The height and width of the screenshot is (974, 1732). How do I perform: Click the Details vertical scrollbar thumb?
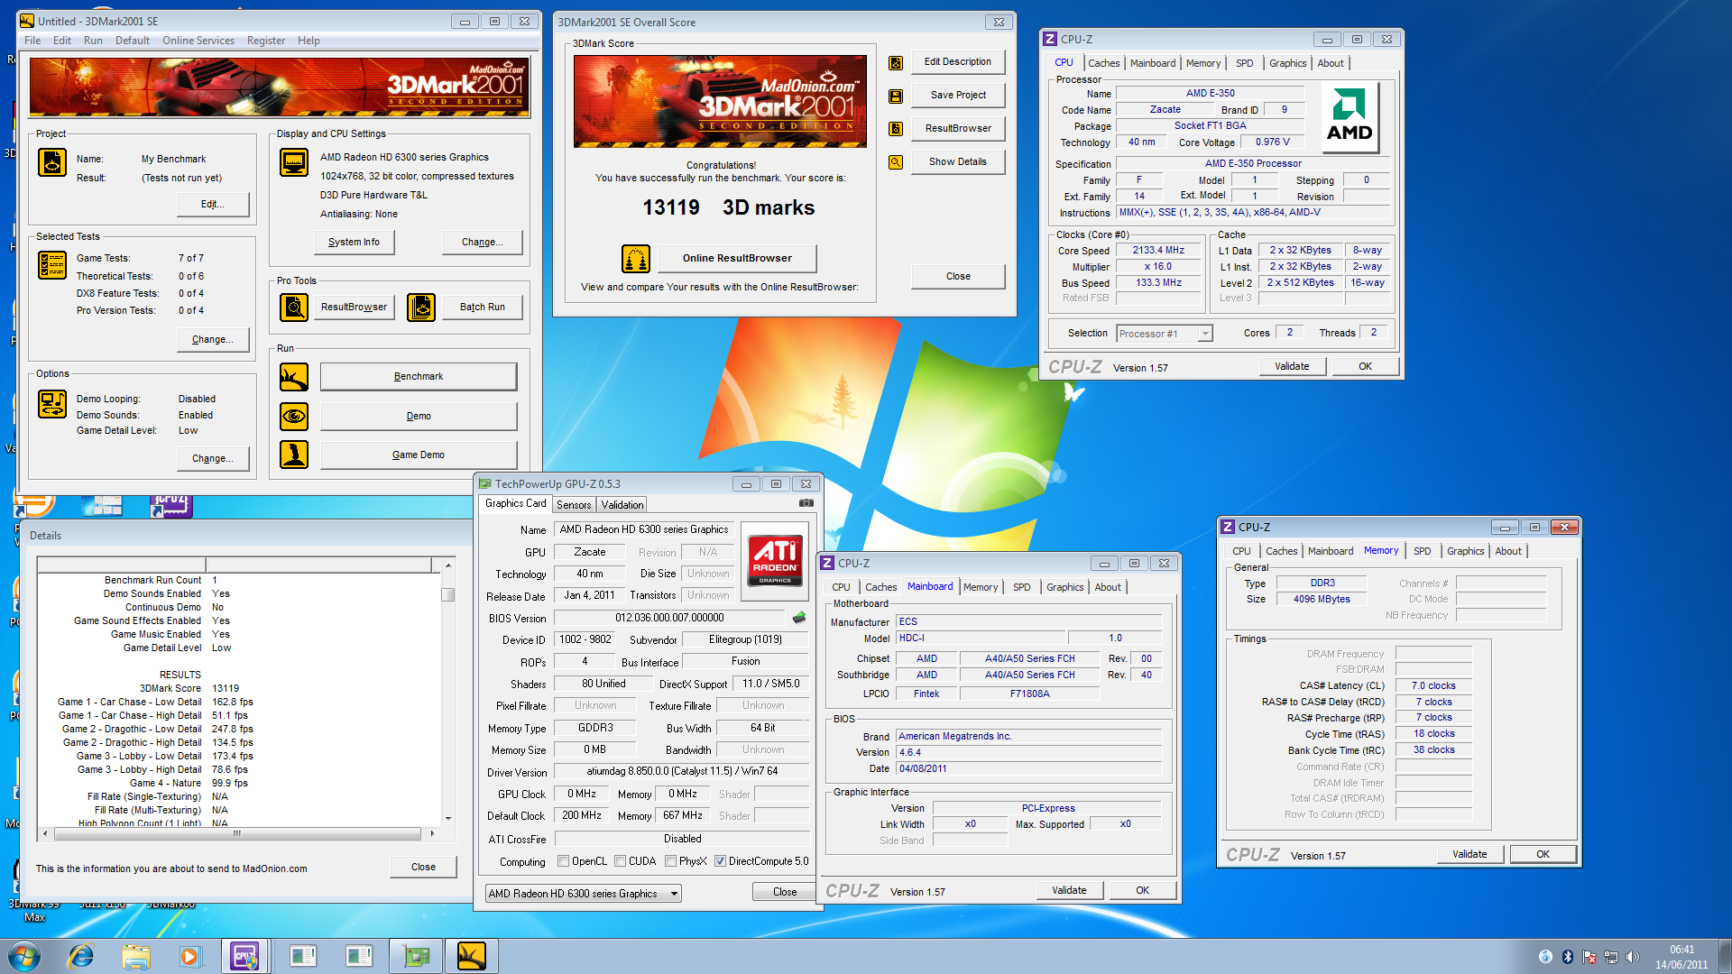[x=447, y=594]
